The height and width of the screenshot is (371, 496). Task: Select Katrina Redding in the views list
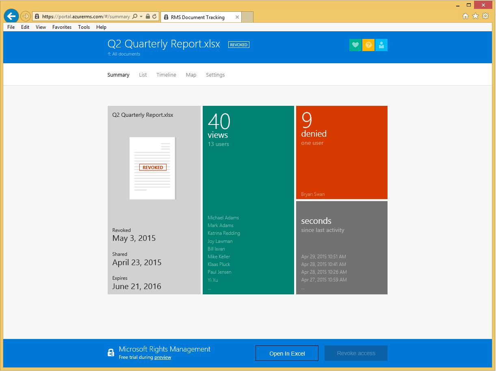pos(224,233)
